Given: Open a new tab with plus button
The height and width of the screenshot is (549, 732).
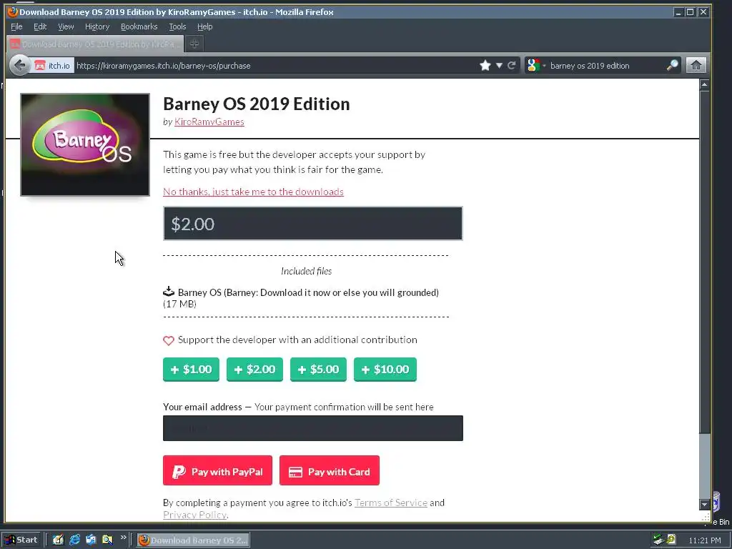Looking at the screenshot, I should pyautogui.click(x=194, y=44).
